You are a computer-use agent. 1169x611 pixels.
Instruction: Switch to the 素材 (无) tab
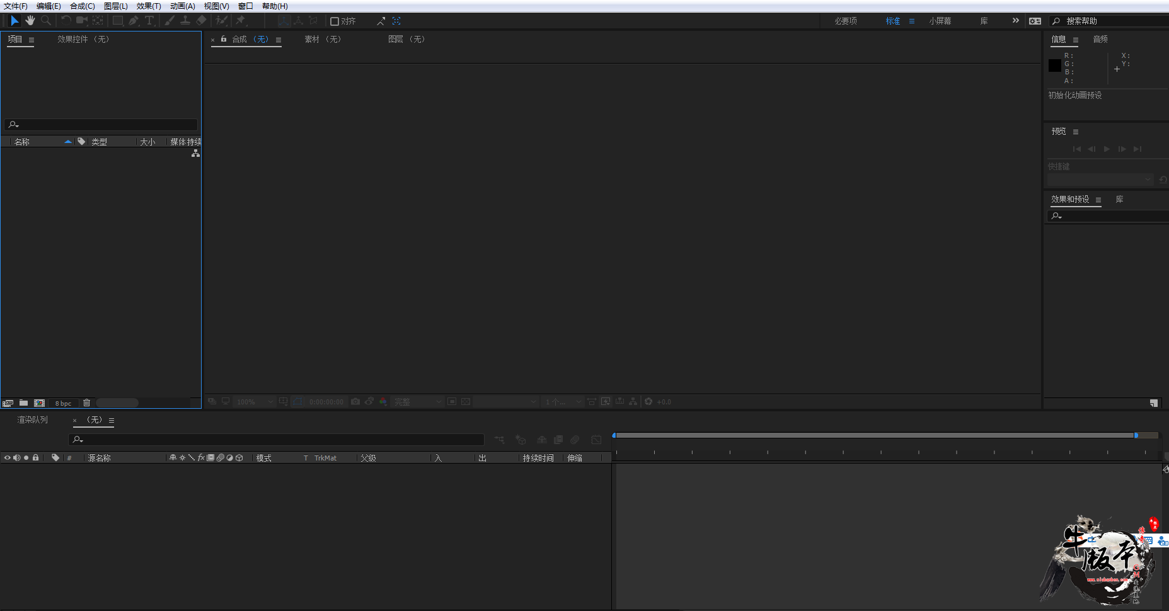point(323,39)
